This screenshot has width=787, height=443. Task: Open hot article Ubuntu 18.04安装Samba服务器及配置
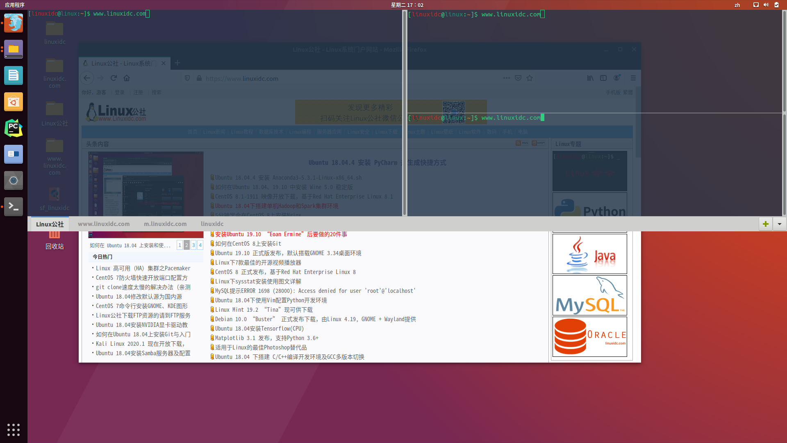[x=143, y=353]
